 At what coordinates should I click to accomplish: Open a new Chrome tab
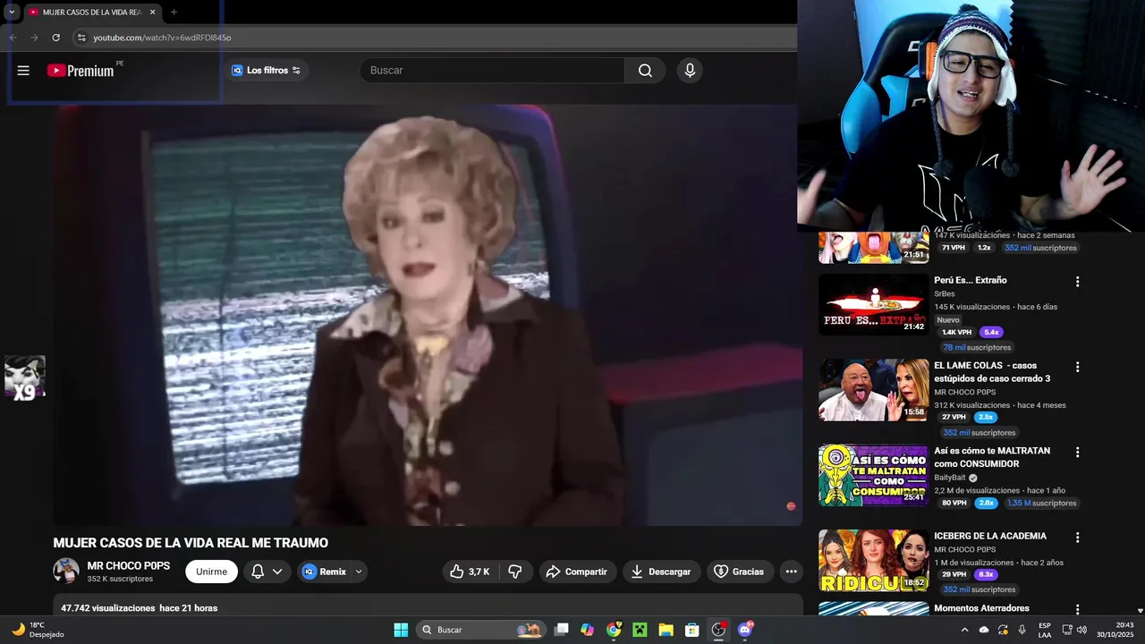(174, 13)
